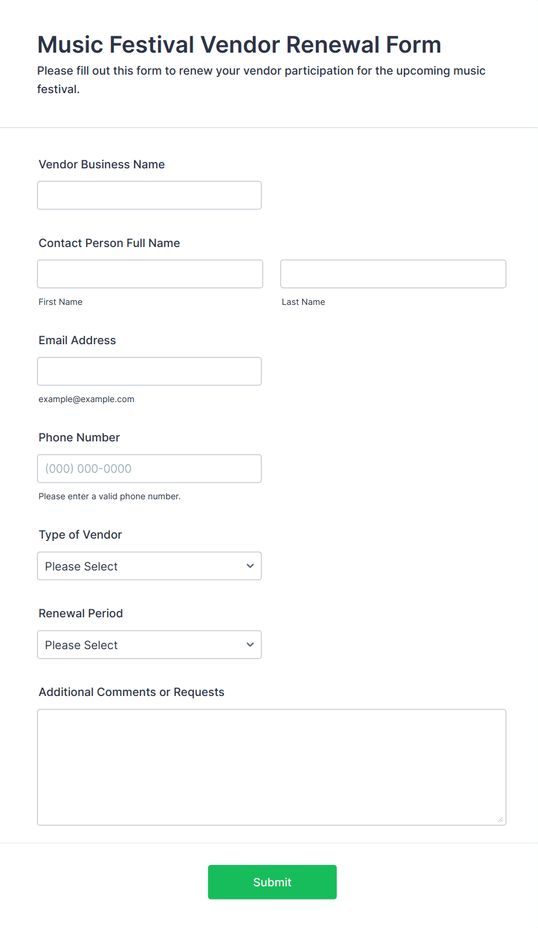Click the Type of Vendor chevron arrow
Image resolution: width=538 pixels, height=928 pixels.
click(x=250, y=566)
